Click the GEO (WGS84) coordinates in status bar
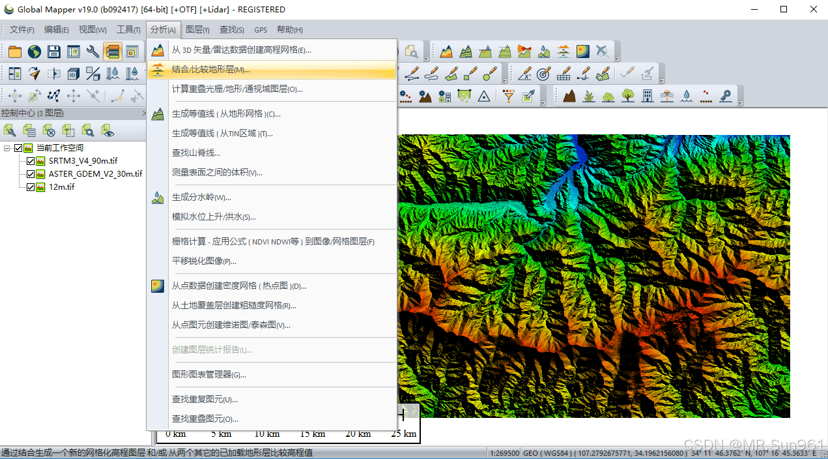 click(x=605, y=453)
